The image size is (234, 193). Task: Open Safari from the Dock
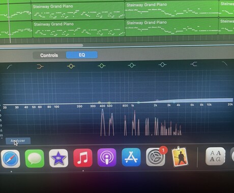pyautogui.click(x=10, y=159)
